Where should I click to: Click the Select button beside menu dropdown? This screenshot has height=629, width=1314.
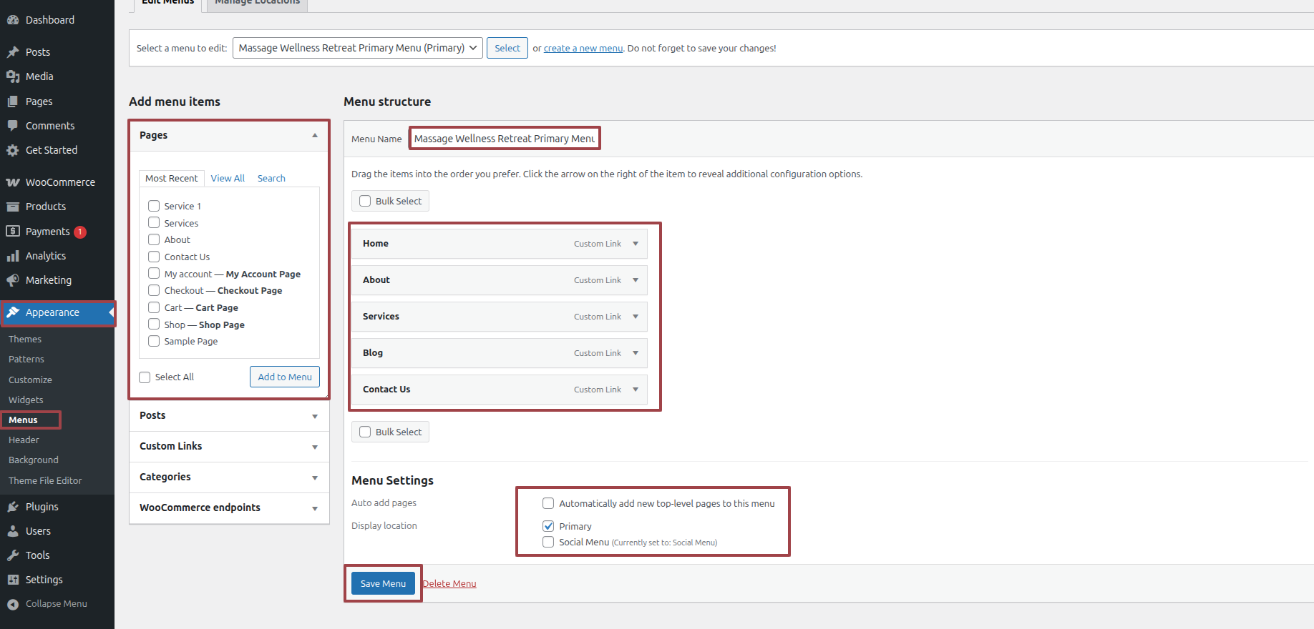(x=507, y=48)
